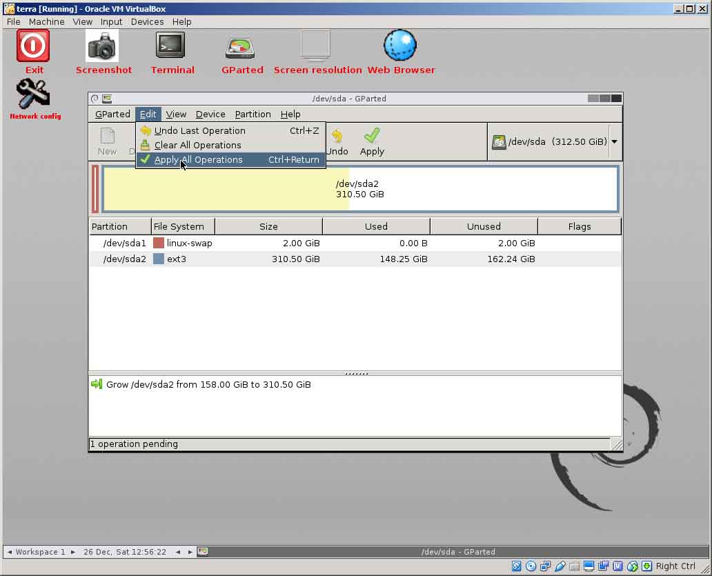Image resolution: width=712 pixels, height=576 pixels.
Task: Sort by the Used column header
Action: pos(376,226)
